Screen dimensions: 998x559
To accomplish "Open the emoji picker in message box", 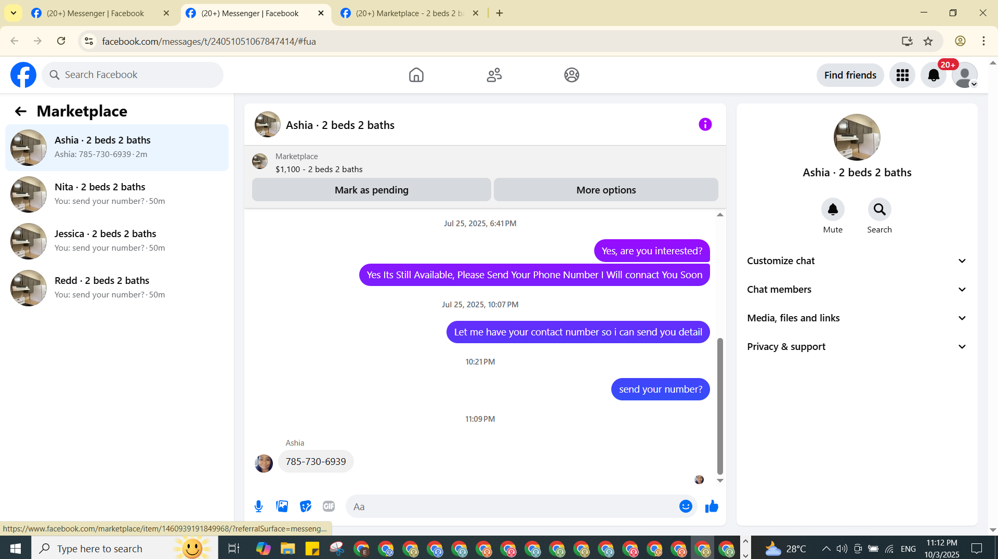I will pos(686,506).
